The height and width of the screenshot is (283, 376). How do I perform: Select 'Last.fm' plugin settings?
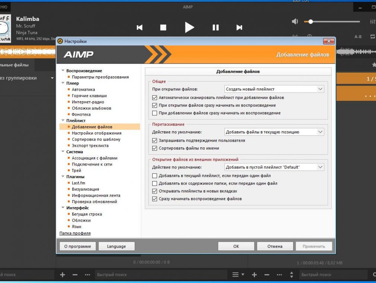point(79,183)
